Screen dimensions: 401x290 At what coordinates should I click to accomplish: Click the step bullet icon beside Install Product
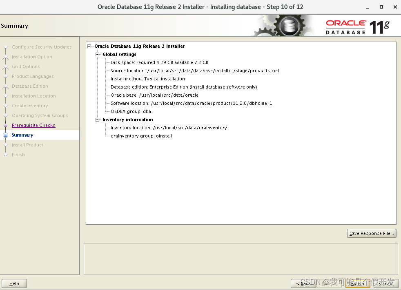[6, 145]
